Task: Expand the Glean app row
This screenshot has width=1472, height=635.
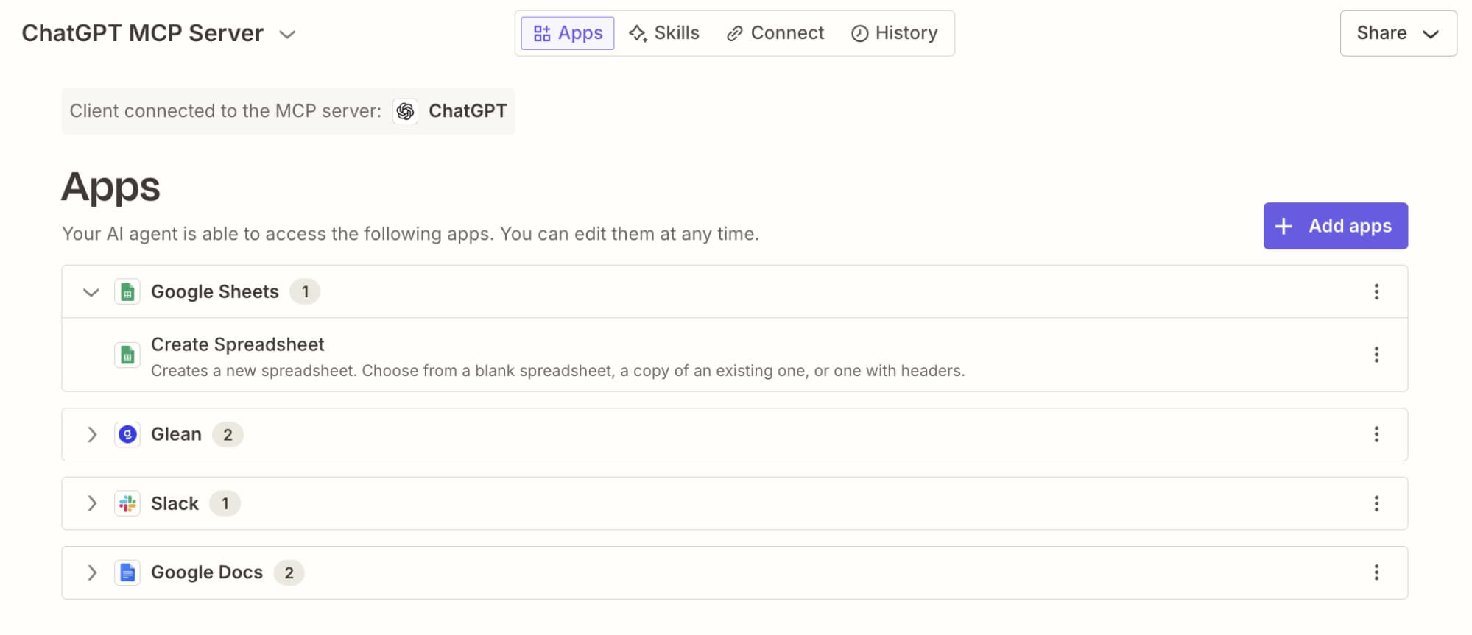Action: tap(92, 435)
